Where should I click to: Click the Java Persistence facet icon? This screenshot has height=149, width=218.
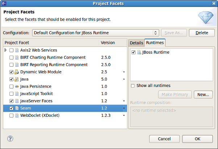coord(17,87)
